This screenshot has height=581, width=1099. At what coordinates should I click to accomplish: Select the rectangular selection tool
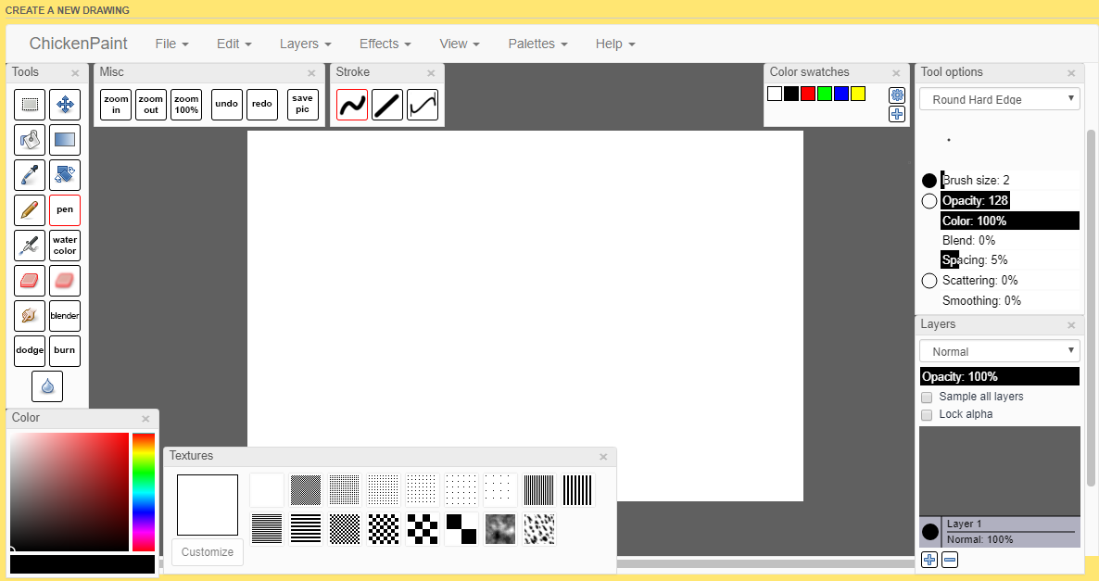click(x=30, y=105)
